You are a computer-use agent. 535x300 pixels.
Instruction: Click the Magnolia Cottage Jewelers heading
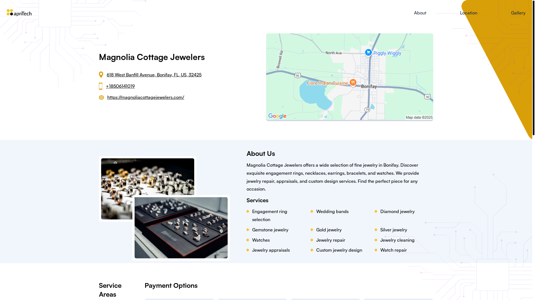152,57
